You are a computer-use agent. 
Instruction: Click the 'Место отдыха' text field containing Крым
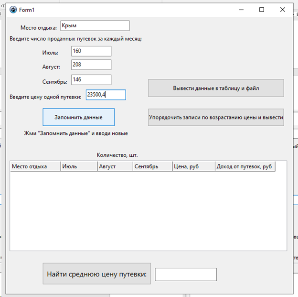95,26
